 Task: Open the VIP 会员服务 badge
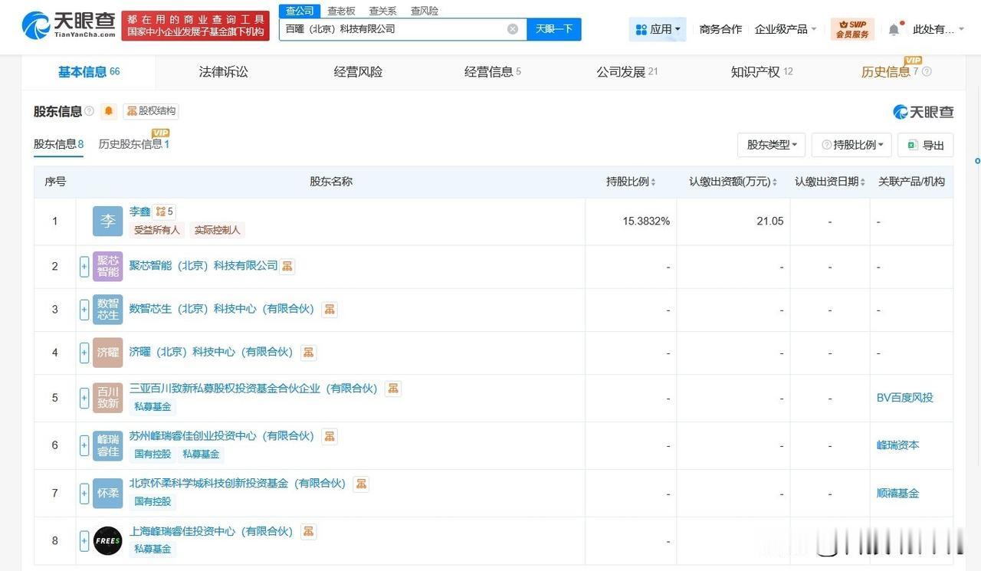pos(852,29)
